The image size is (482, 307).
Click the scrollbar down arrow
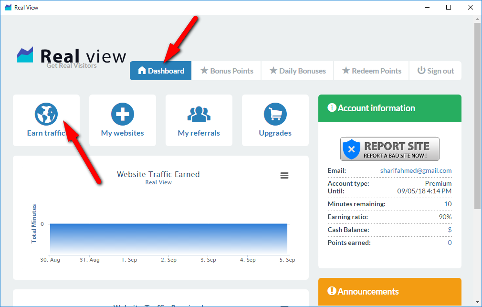pyautogui.click(x=477, y=302)
